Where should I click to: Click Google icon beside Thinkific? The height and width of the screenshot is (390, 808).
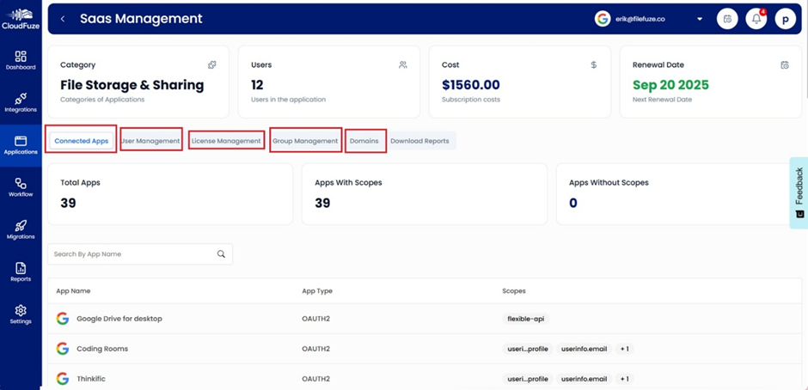pyautogui.click(x=63, y=379)
